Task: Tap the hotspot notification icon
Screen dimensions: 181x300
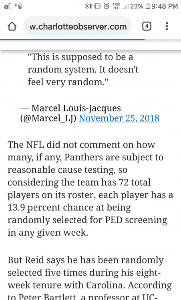Action: click(18, 6)
